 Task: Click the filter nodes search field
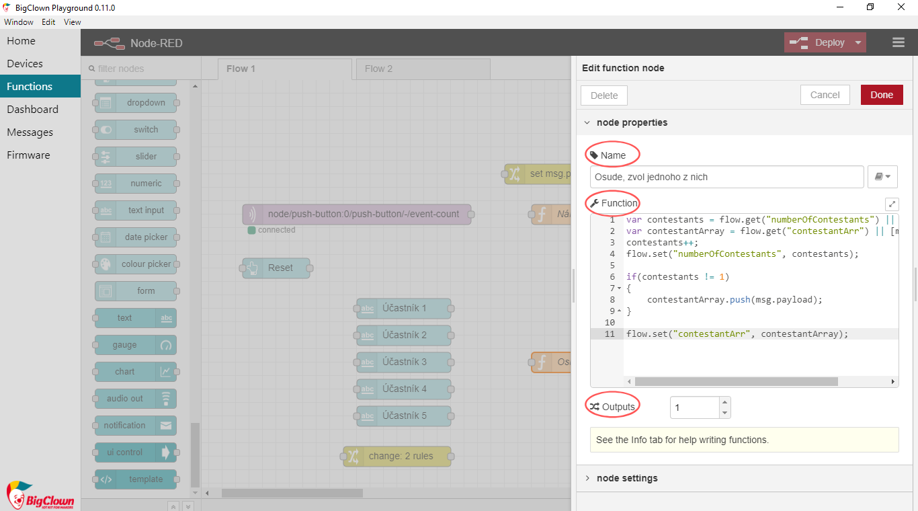(141, 69)
